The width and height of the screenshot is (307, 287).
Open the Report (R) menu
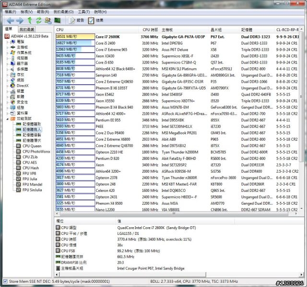[43, 12]
